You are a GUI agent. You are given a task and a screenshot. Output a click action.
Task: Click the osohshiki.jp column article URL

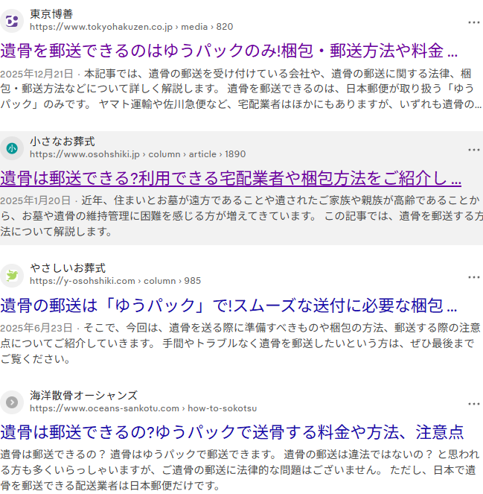pyautogui.click(x=138, y=154)
